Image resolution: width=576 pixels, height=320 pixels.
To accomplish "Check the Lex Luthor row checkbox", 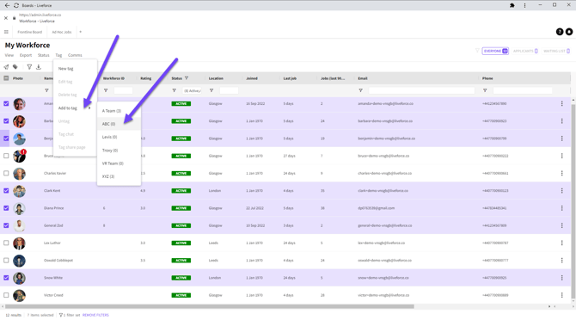I will 6,243.
